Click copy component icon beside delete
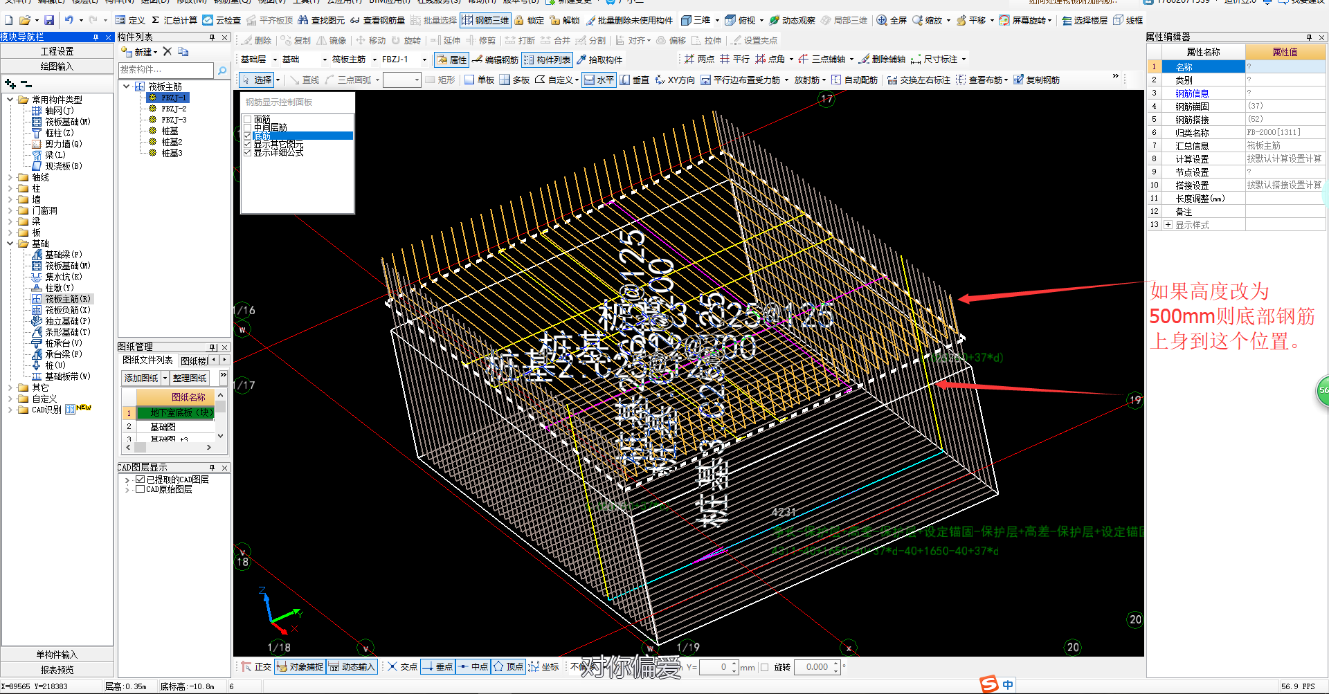Viewport: 1329px width, 694px height. 183,52
